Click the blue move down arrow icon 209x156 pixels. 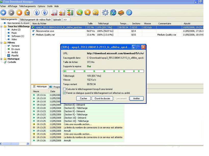(x=45, y=13)
